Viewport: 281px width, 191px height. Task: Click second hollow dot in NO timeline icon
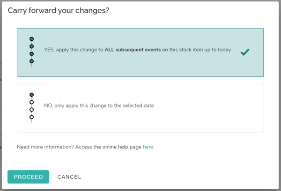pos(32,102)
